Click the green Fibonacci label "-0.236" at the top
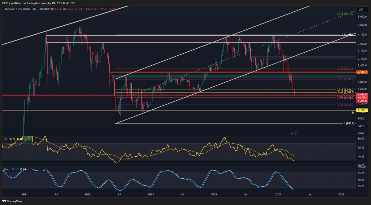This screenshot has height=205, width=371. (345, 14)
